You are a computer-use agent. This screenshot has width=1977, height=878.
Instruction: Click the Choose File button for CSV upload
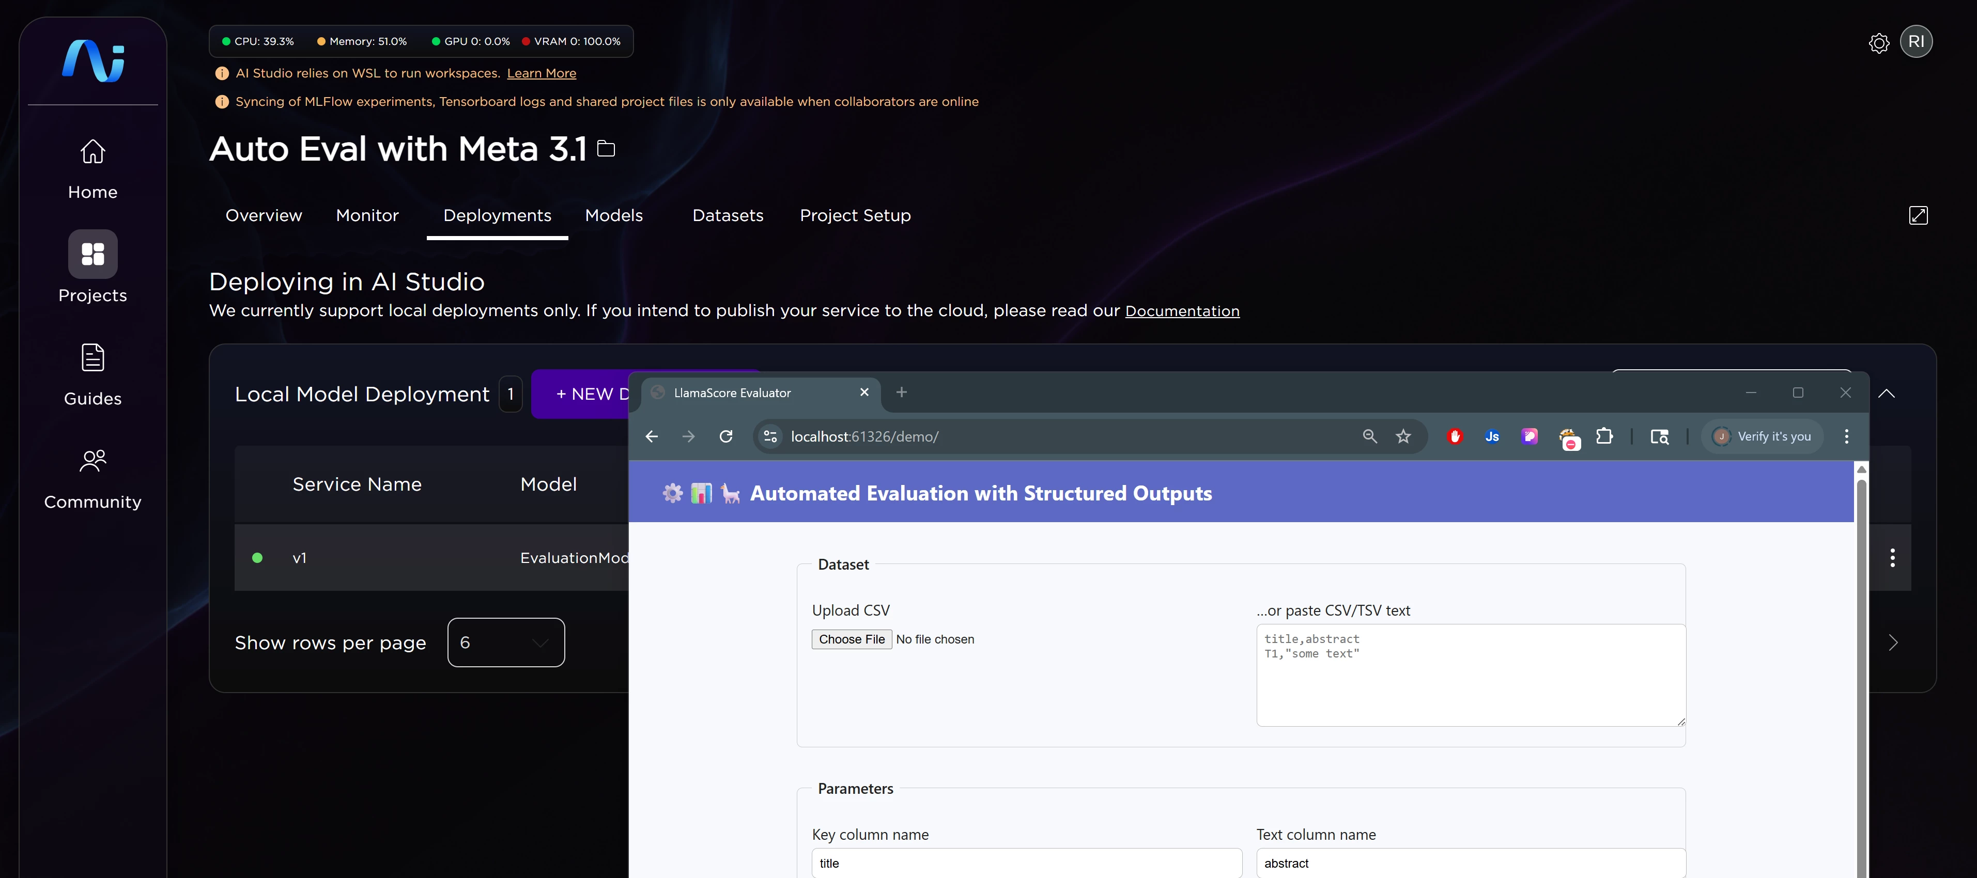click(851, 639)
